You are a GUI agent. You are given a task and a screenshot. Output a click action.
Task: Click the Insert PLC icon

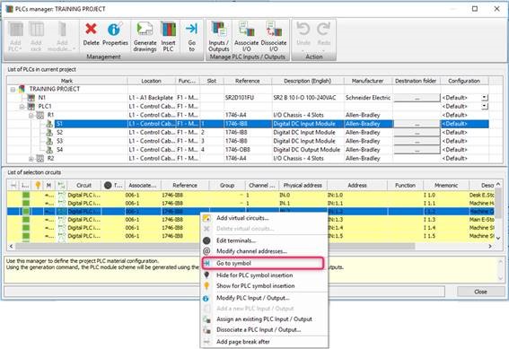(168, 30)
